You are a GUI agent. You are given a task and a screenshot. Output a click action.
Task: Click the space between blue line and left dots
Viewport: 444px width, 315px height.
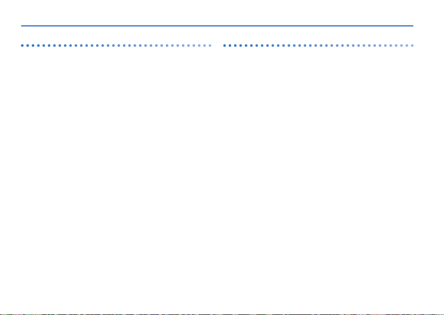116,35
